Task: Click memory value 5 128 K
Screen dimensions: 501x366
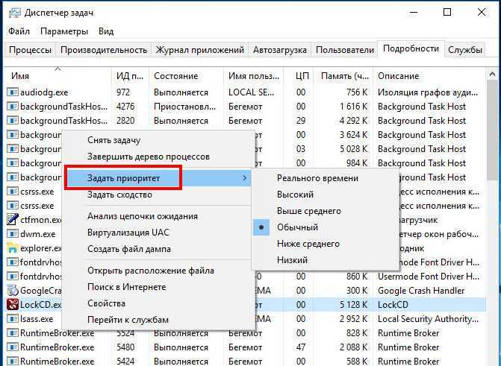Action: pos(353,305)
